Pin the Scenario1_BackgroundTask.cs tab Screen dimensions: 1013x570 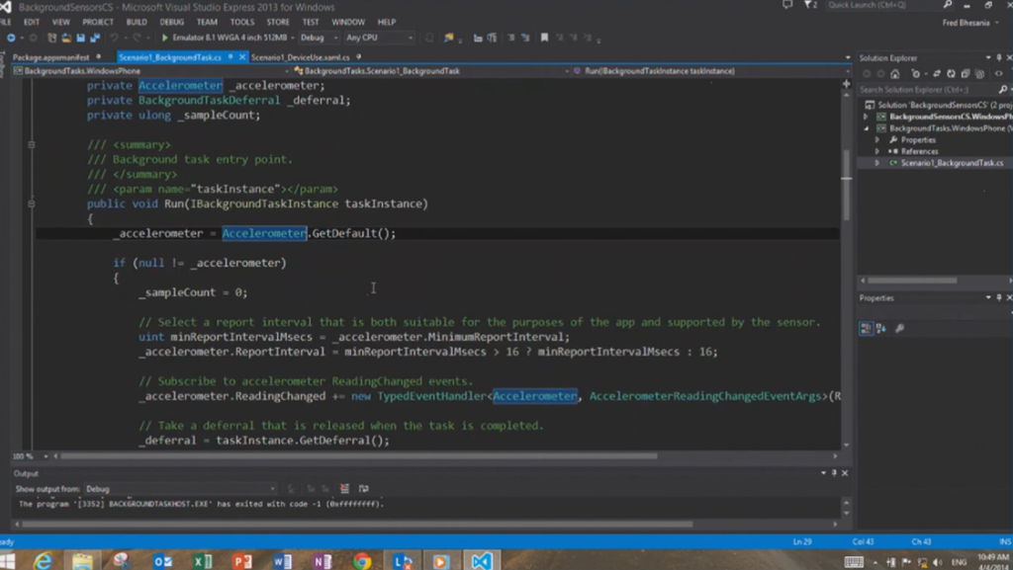[x=230, y=56]
